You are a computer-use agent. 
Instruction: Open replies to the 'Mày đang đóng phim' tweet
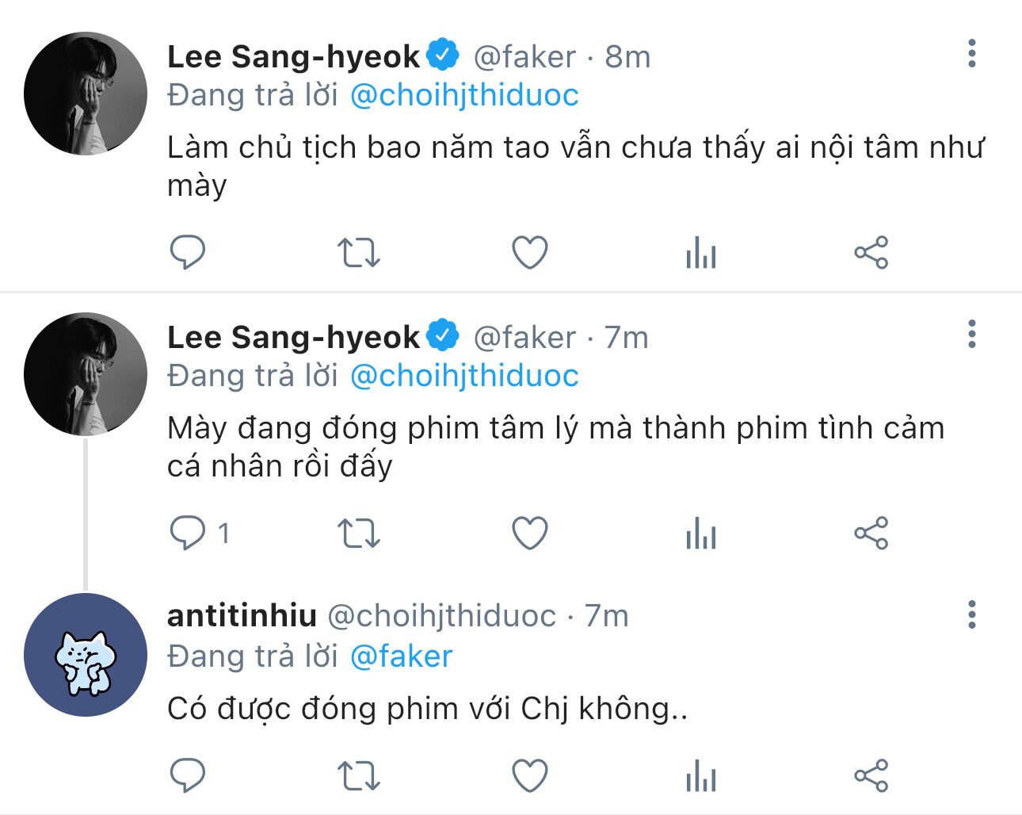pos(188,533)
